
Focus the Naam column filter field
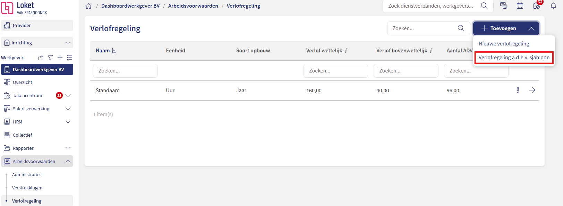125,71
